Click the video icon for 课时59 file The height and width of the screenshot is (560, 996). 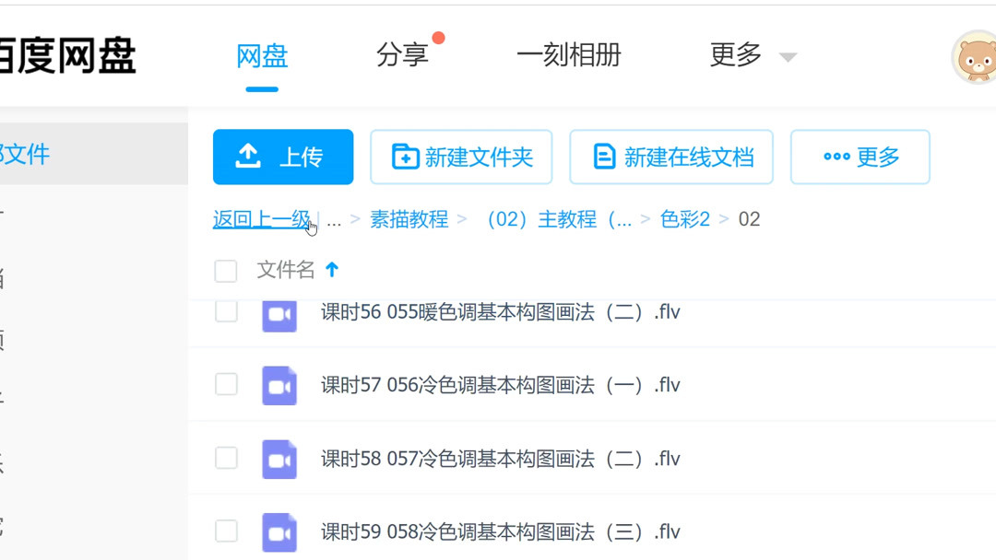pos(279,531)
